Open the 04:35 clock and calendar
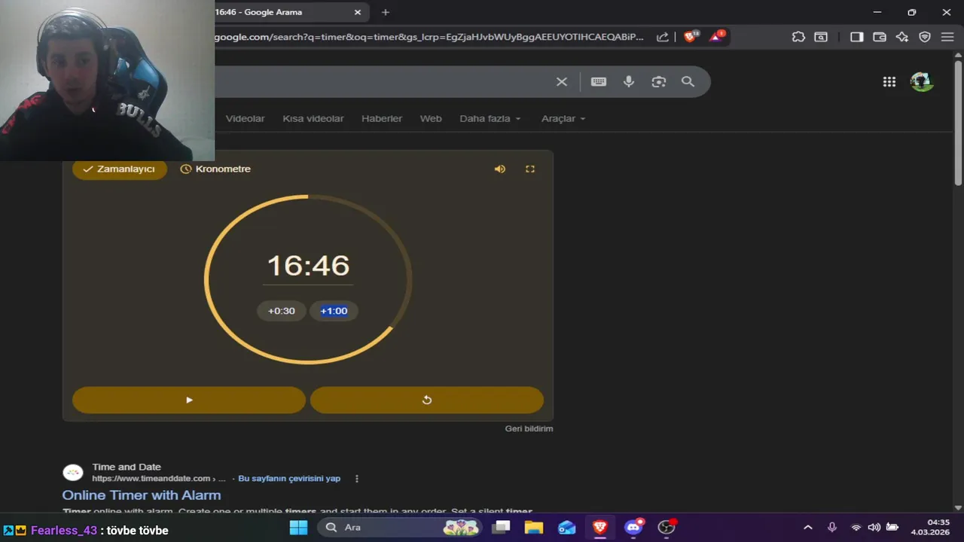The image size is (964, 542). pyautogui.click(x=930, y=527)
